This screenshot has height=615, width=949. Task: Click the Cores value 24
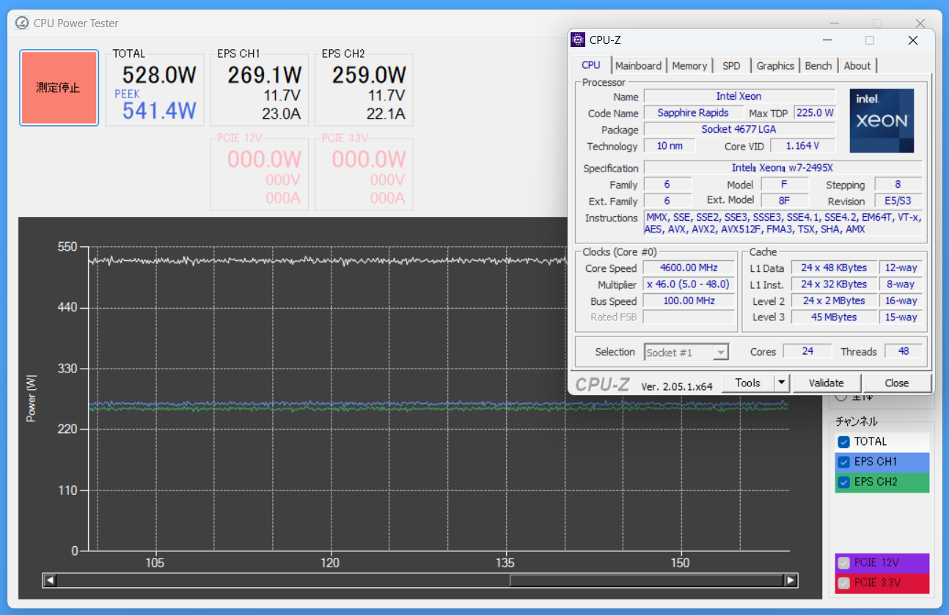pyautogui.click(x=807, y=351)
